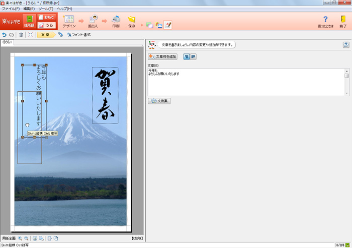Click the 賀春 calligraphy on the postcard
Screen dimensions: 352x248
[x=105, y=95]
